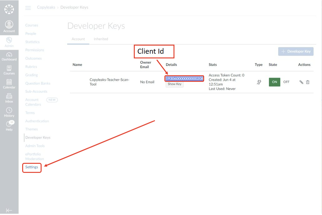Turn the key state OFF
The image size is (322, 215).
coord(286,82)
